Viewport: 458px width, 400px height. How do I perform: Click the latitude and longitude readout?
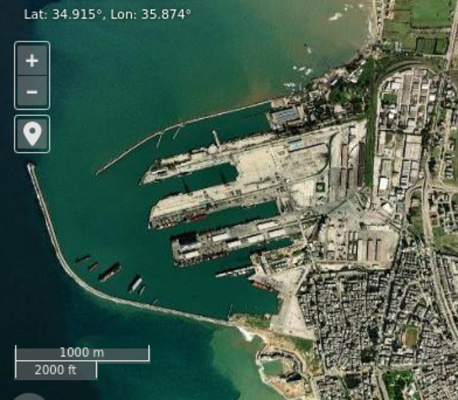(x=107, y=14)
